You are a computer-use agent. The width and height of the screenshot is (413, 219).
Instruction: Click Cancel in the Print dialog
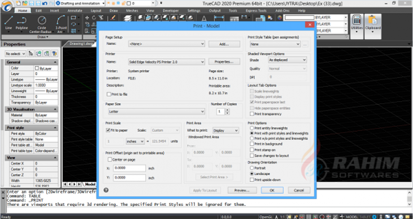click(299, 190)
